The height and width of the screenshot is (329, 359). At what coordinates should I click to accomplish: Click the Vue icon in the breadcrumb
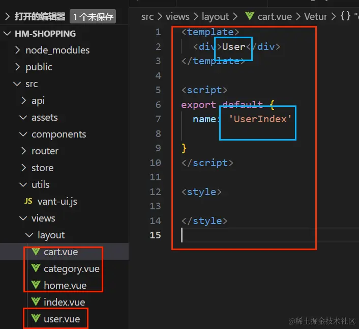250,16
